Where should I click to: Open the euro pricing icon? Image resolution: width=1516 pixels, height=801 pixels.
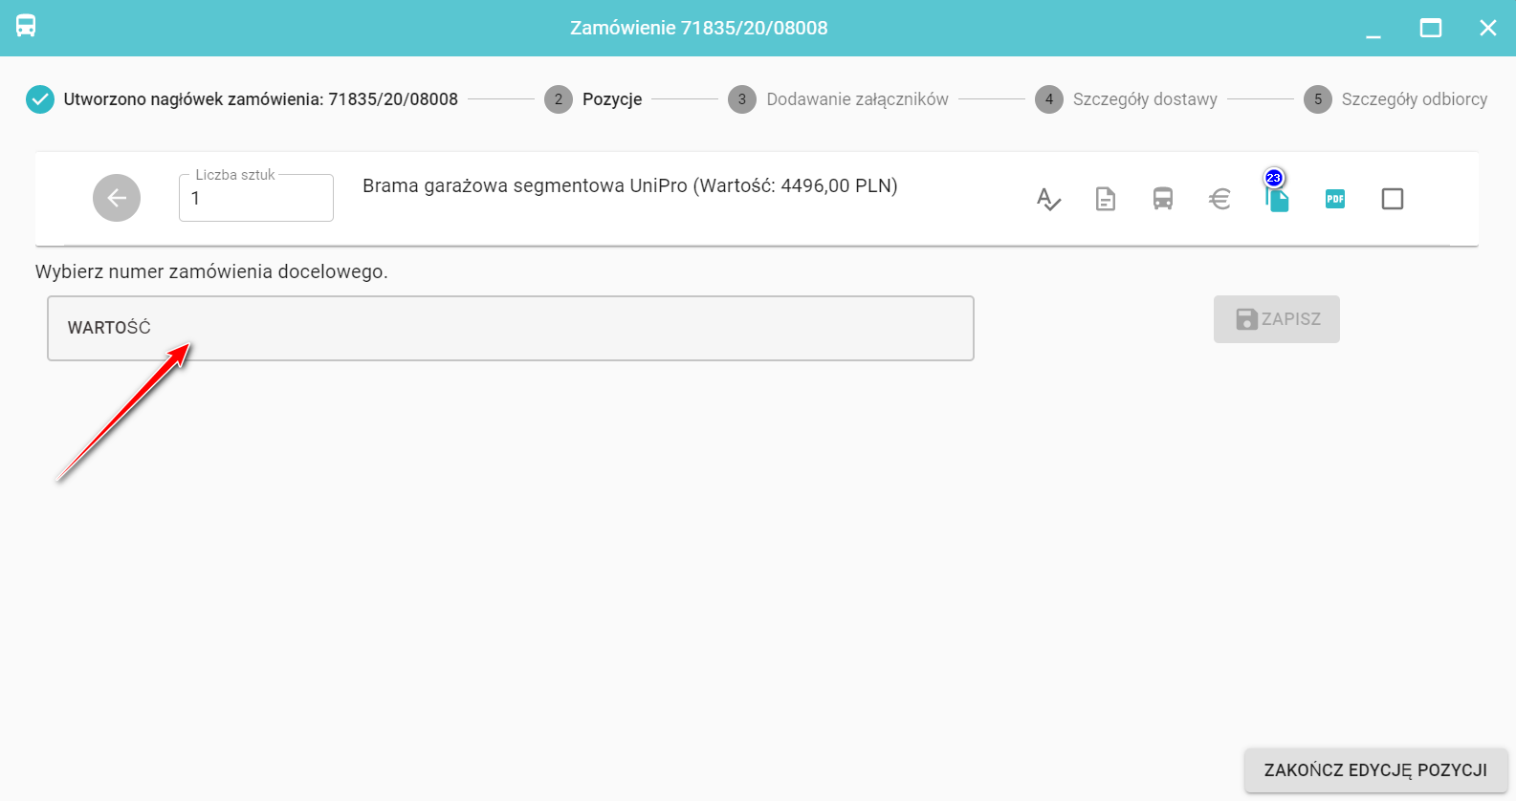tap(1219, 199)
